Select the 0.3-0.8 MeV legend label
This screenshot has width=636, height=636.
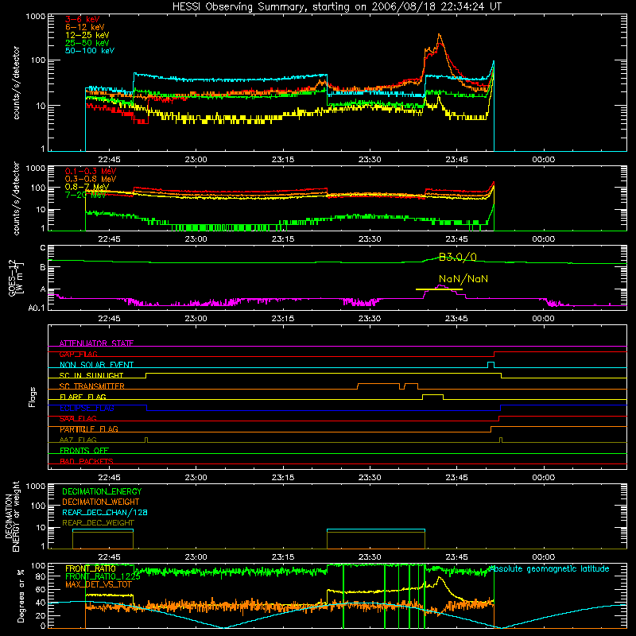[x=91, y=179]
